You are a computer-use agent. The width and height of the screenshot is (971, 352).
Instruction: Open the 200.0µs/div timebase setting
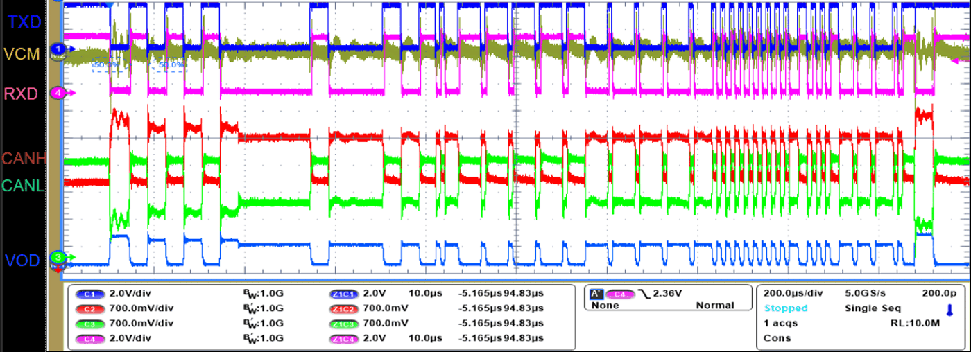pos(791,294)
